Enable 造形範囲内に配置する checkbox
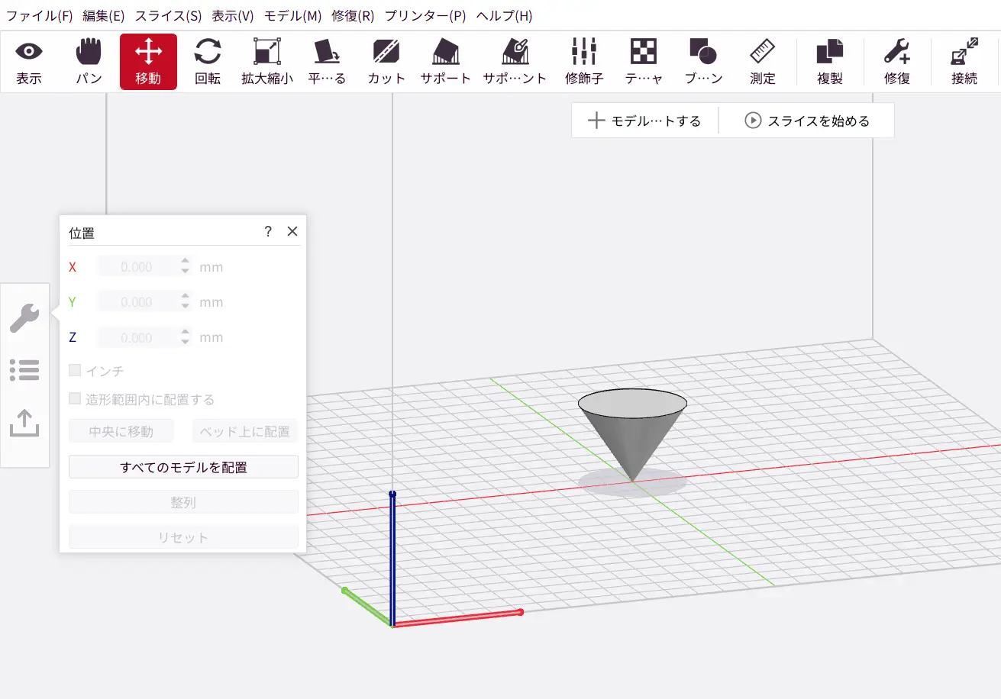The height and width of the screenshot is (699, 1001). [75, 399]
